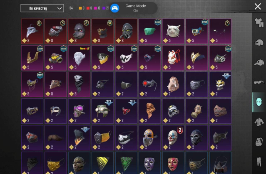
Task: Open the jacket category in sidebar
Action: pyautogui.click(x=259, y=122)
